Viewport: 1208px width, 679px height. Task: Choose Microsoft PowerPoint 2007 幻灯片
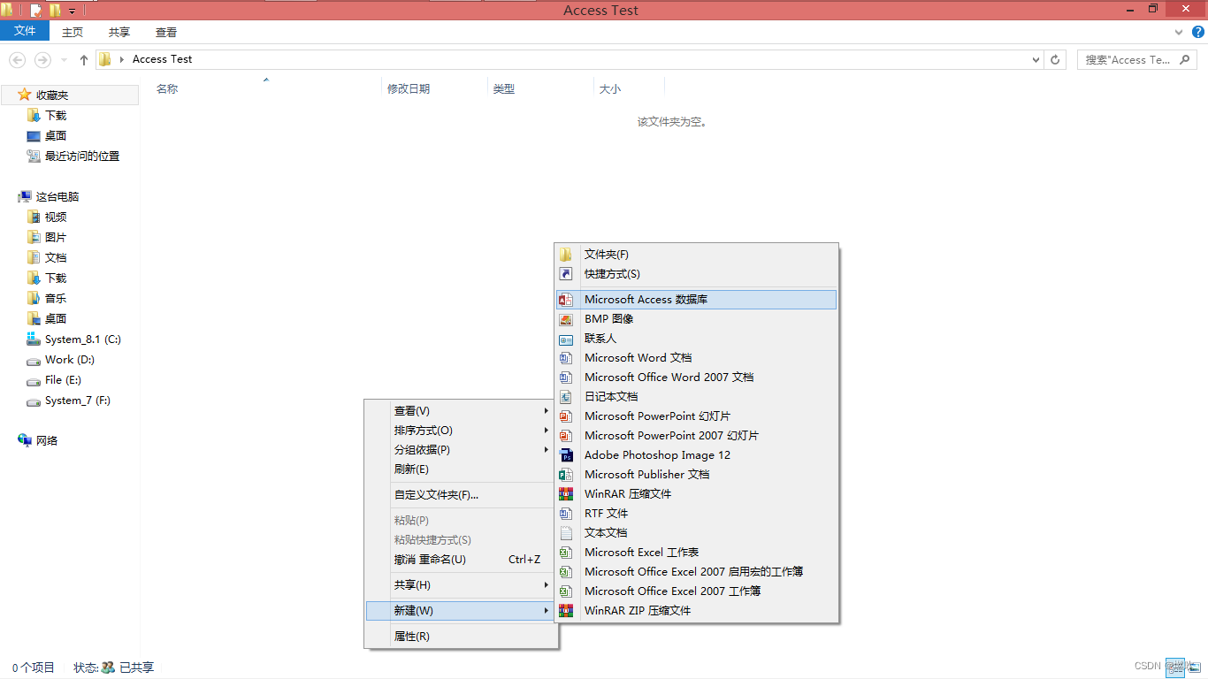(x=696, y=436)
